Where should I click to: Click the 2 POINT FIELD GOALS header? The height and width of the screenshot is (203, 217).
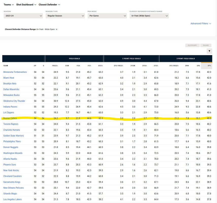131,59
